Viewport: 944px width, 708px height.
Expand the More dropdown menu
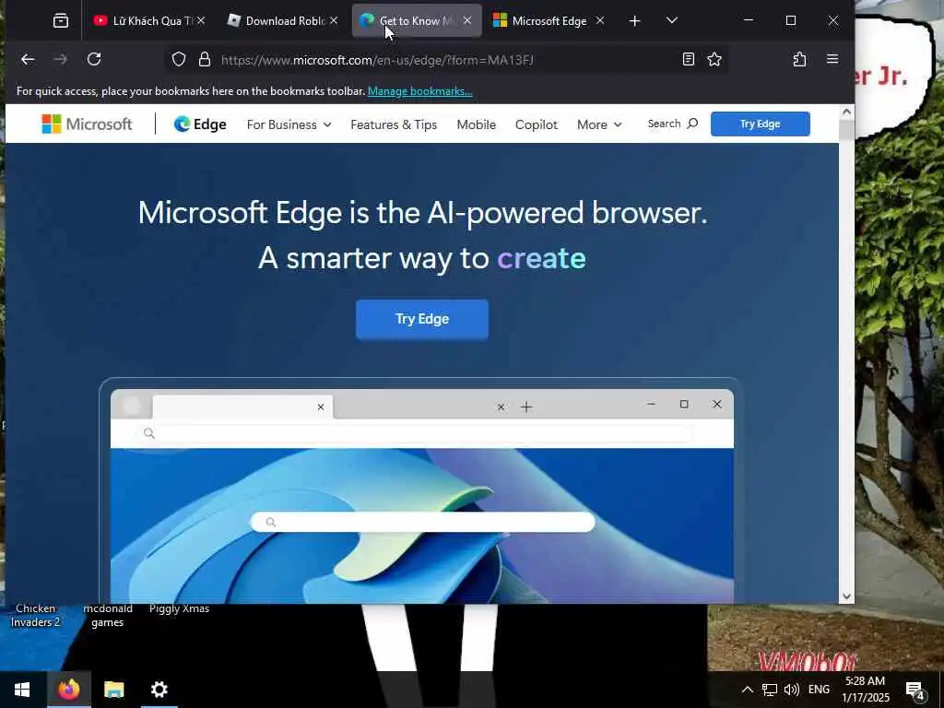pos(599,124)
